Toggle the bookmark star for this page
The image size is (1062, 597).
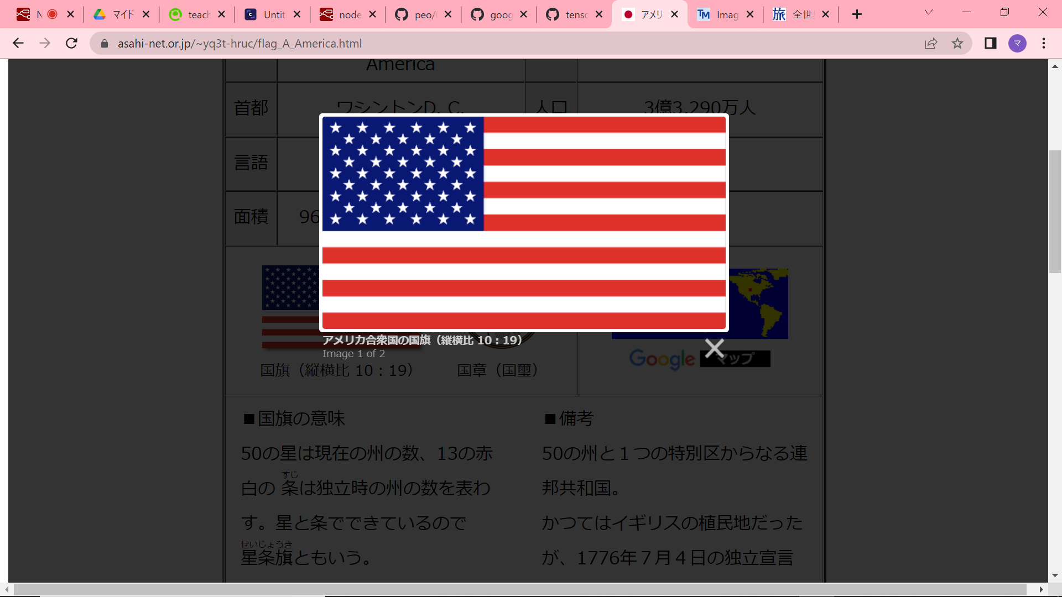[x=957, y=43]
